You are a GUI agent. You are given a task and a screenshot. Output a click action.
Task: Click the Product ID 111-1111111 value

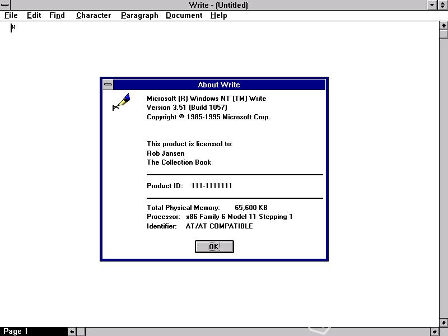(x=212, y=186)
